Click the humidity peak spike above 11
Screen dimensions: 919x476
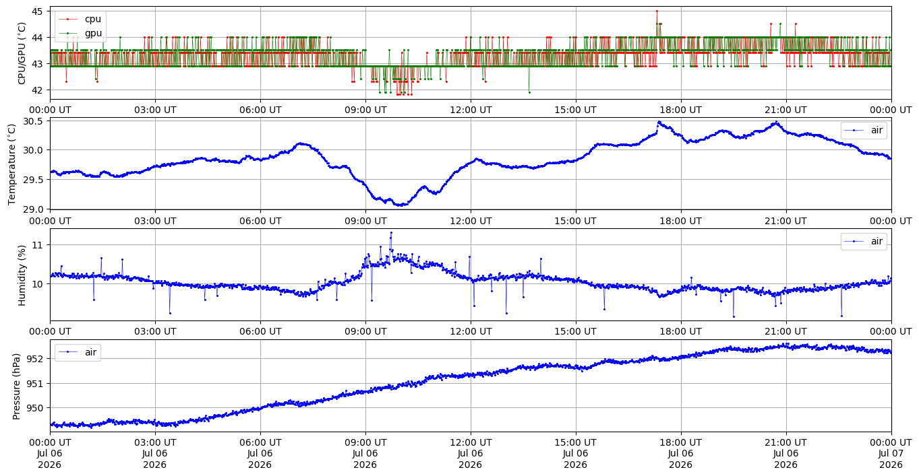tap(391, 233)
